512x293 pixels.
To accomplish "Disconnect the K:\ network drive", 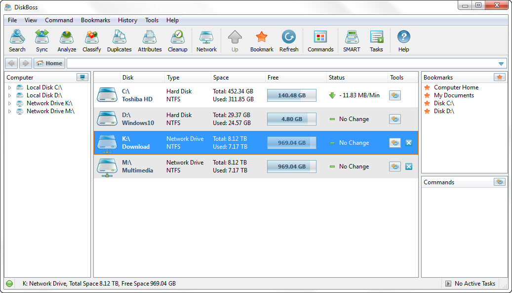I will (409, 143).
